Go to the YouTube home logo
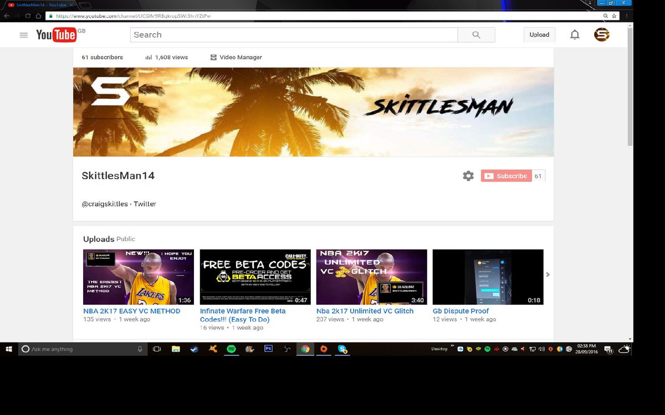 pyautogui.click(x=56, y=35)
